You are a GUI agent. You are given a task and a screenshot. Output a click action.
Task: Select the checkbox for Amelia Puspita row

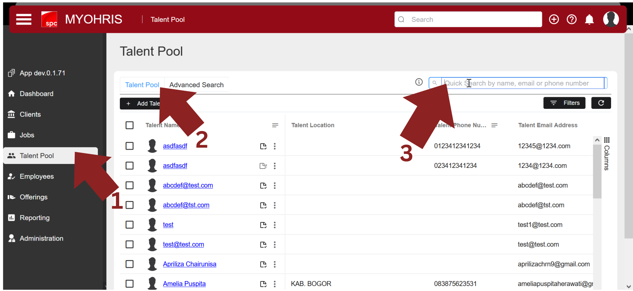[129, 284]
